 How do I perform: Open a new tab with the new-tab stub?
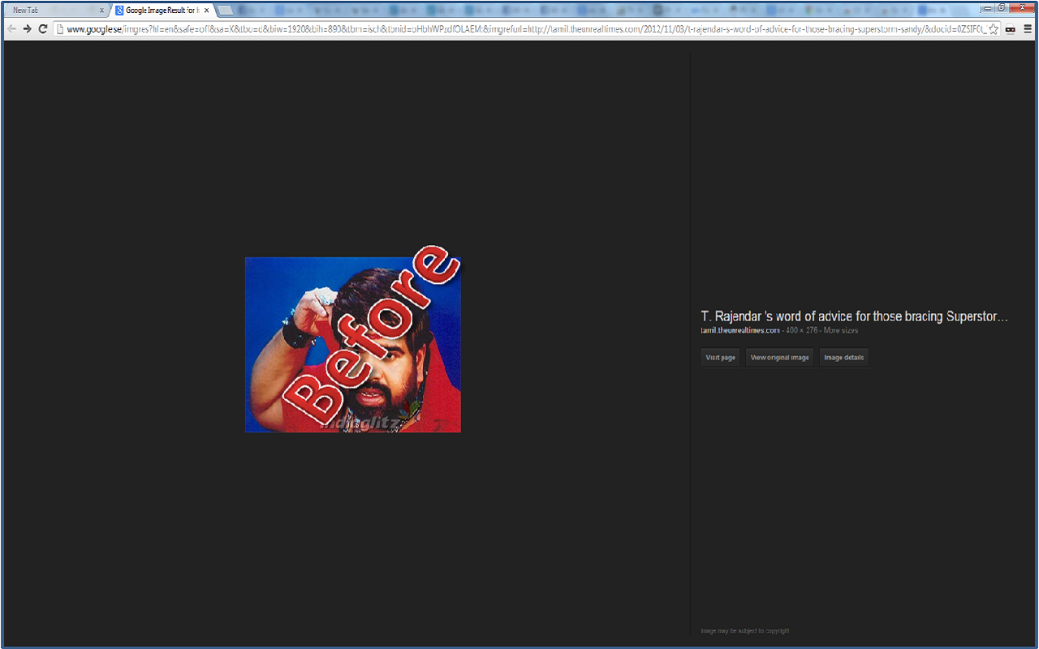[224, 11]
